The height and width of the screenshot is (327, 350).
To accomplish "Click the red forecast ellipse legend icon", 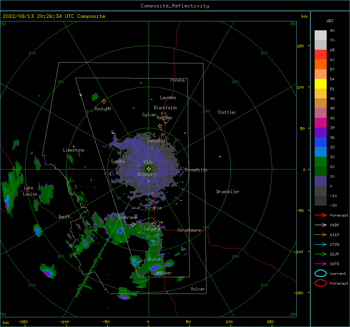I will tap(320, 283).
